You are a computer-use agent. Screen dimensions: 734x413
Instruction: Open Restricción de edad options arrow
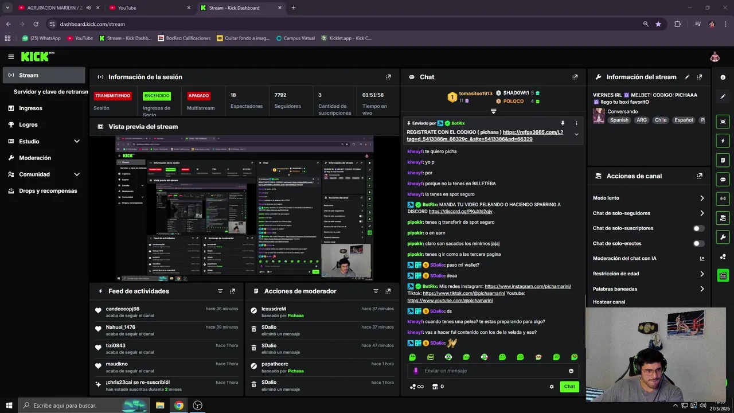(702, 274)
